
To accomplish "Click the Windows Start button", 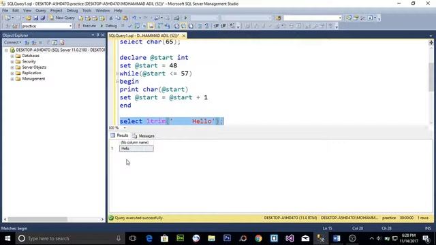I will pyautogui.click(x=7, y=238).
